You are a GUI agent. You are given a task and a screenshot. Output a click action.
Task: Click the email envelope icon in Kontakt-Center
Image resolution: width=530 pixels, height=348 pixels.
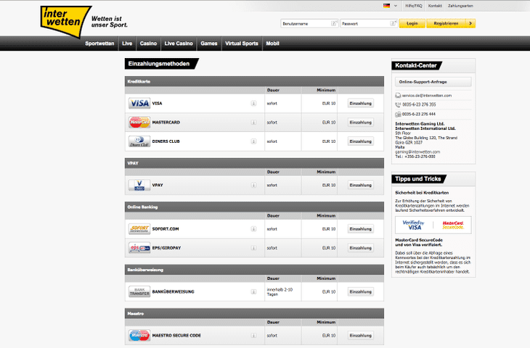pyautogui.click(x=398, y=96)
